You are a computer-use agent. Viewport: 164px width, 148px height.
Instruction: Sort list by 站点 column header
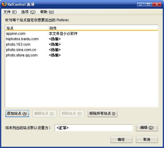(27, 28)
